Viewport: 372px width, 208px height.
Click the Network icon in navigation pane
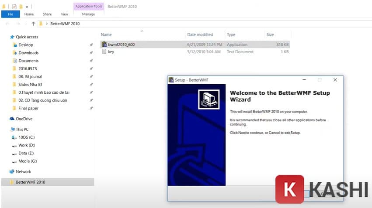12,171
